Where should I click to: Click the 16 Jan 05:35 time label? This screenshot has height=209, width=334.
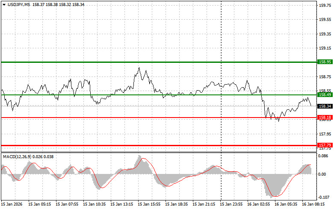click(x=286, y=204)
